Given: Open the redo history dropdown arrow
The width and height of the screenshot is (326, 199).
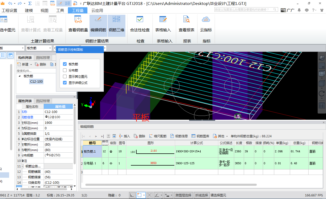Looking at the screenshot, I should [x=24, y=4].
